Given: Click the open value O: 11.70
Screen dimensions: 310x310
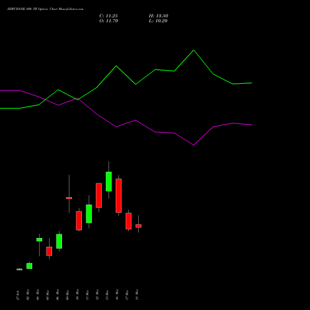Looking at the screenshot, I should (108, 21).
